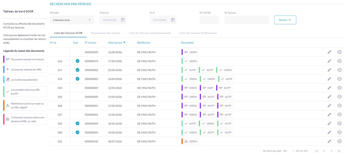
Task: Exclude invoice 000000100 using minus circle
Action: [340, 142]
